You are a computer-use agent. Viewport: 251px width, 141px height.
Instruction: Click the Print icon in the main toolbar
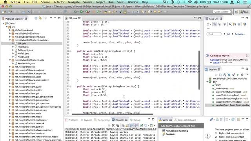(24, 12)
